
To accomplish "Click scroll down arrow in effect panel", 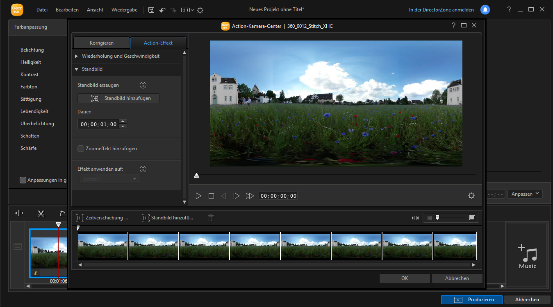I will click(x=184, y=202).
